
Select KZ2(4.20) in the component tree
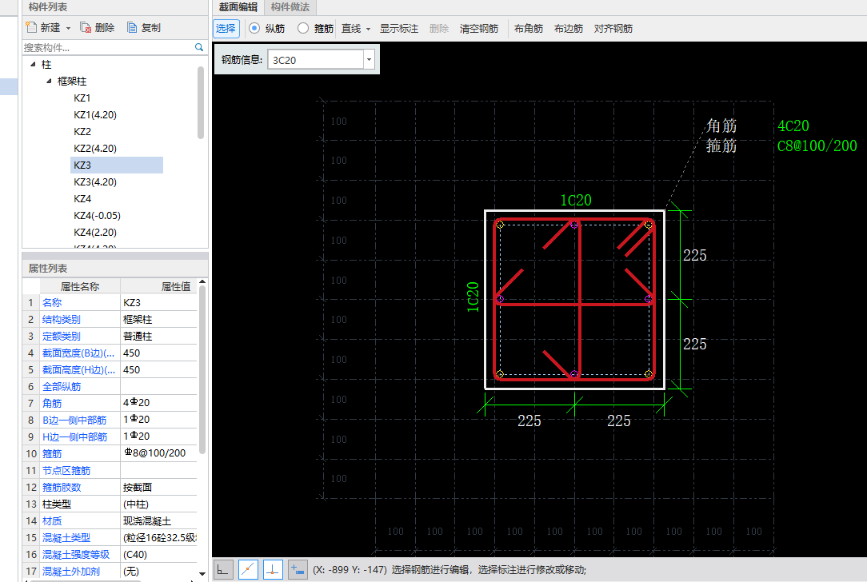coord(95,149)
